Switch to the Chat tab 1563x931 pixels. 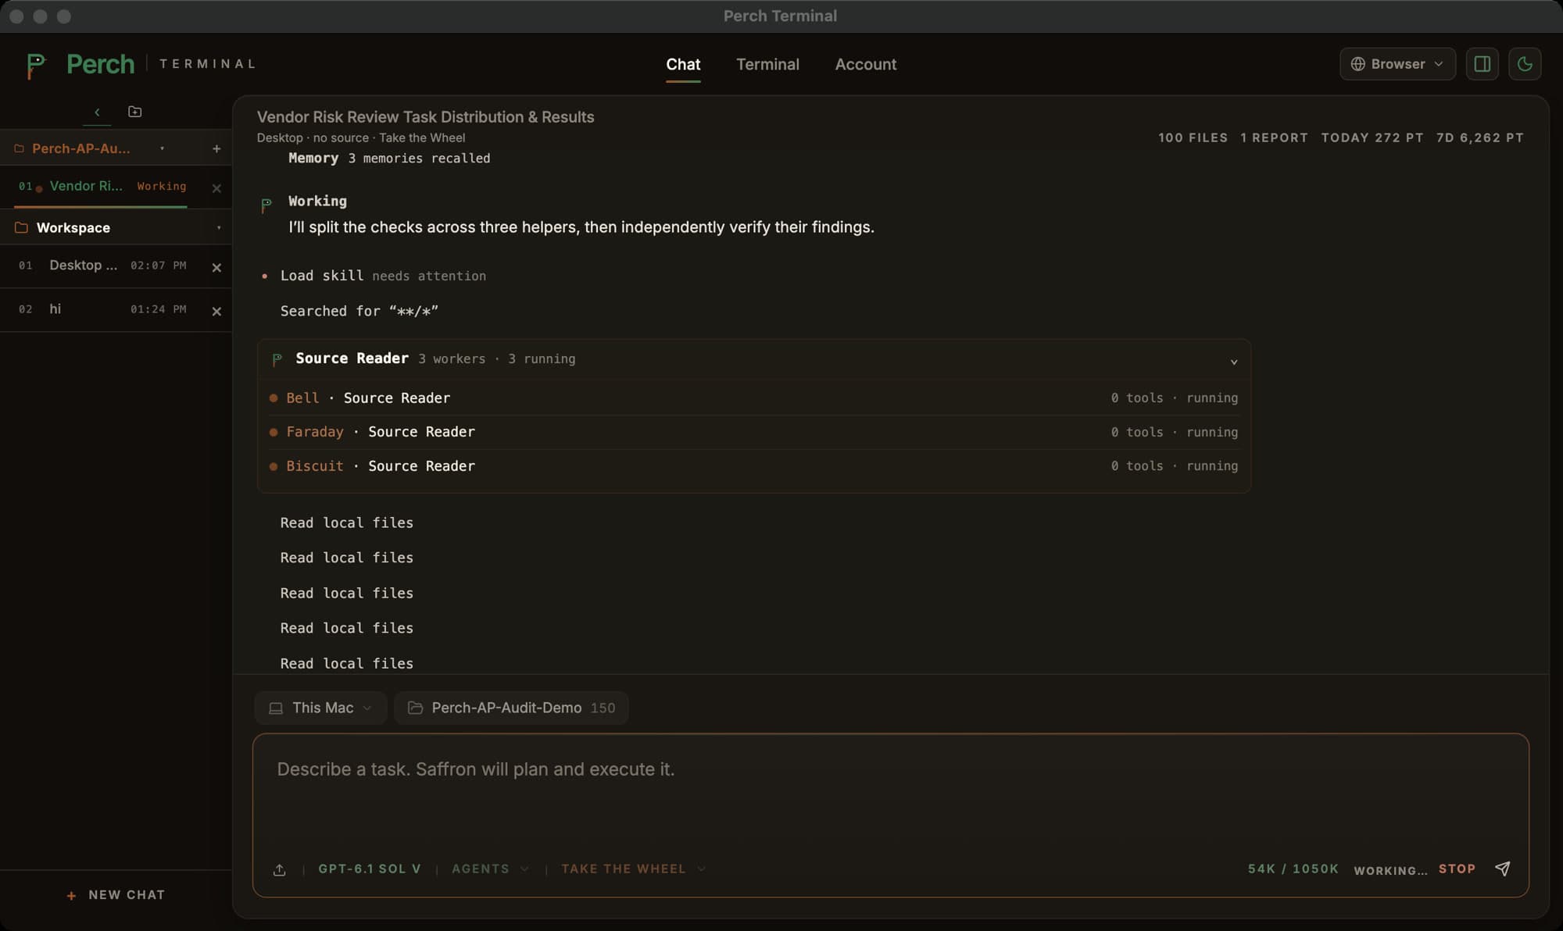coord(683,64)
